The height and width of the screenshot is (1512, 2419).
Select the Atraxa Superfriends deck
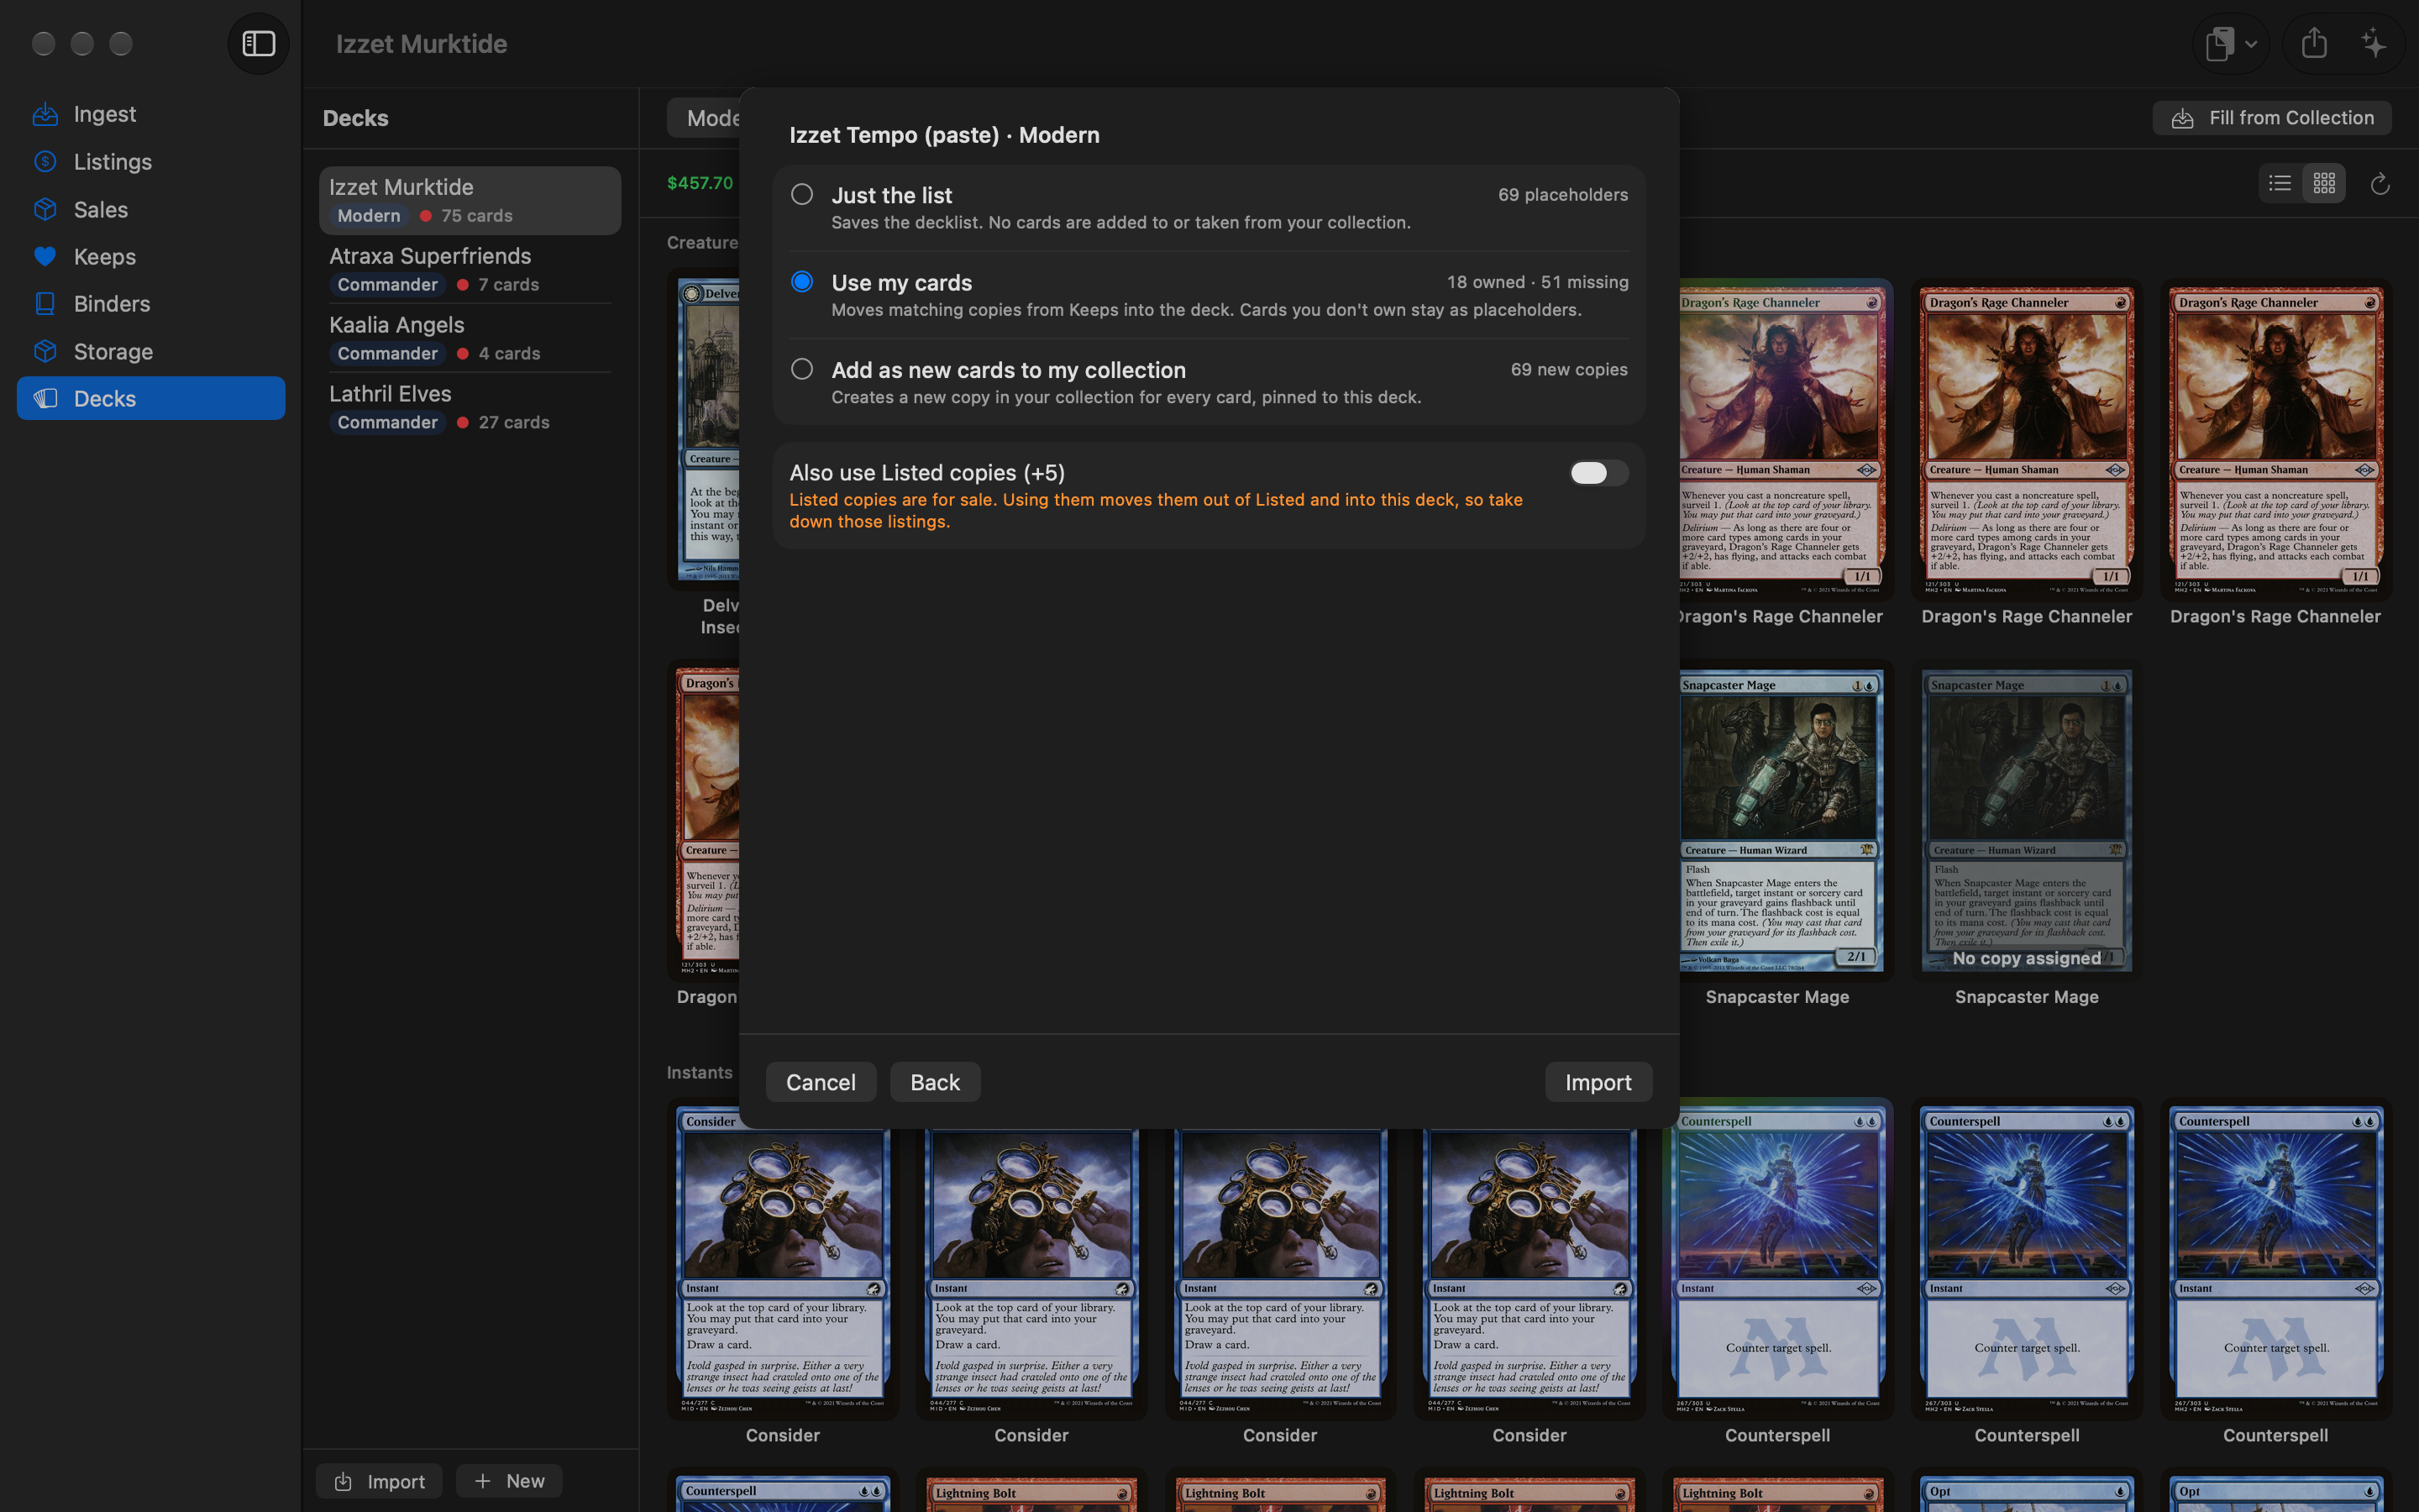coord(470,269)
